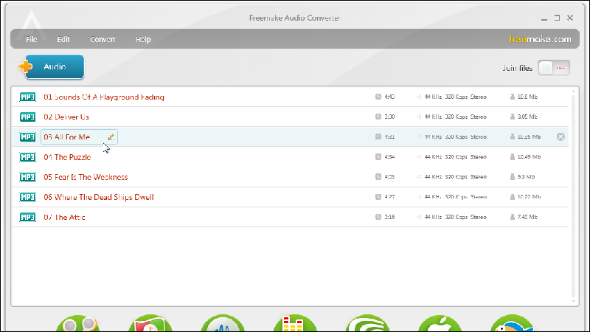Image resolution: width=590 pixels, height=332 pixels.
Task: Click MP3 badge of Deliver Us
Action: (x=27, y=117)
